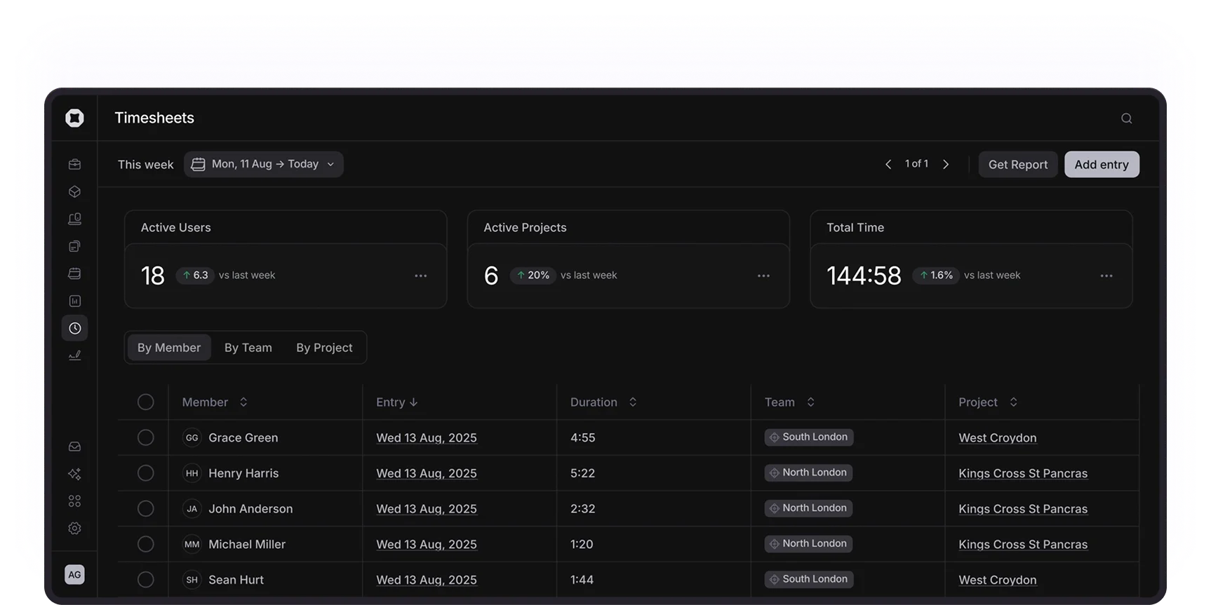Select the John Anderson row checkbox
The image size is (1211, 605).
pyautogui.click(x=145, y=508)
